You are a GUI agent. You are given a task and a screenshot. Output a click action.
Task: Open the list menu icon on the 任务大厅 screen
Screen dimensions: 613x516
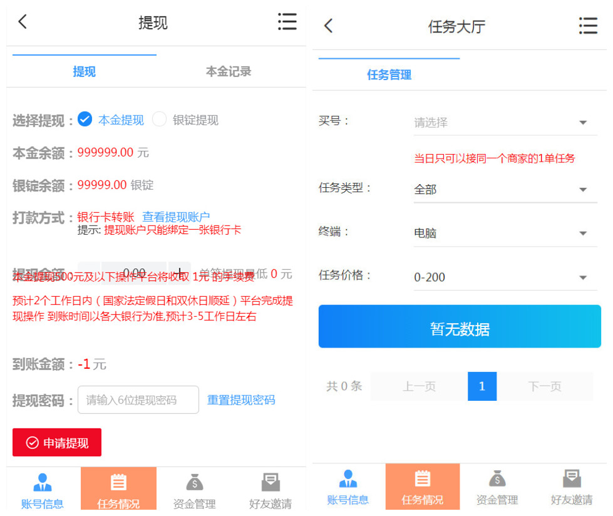587,26
